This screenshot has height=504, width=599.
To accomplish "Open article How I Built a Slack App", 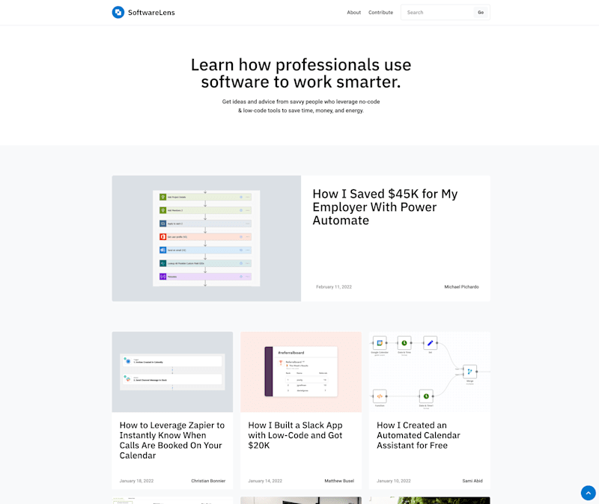I will pyautogui.click(x=295, y=435).
